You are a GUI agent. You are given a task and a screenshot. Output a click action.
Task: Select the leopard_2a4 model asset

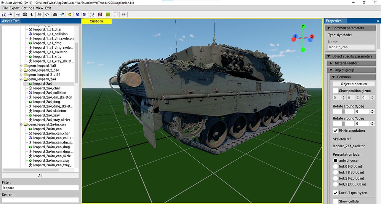43,84
